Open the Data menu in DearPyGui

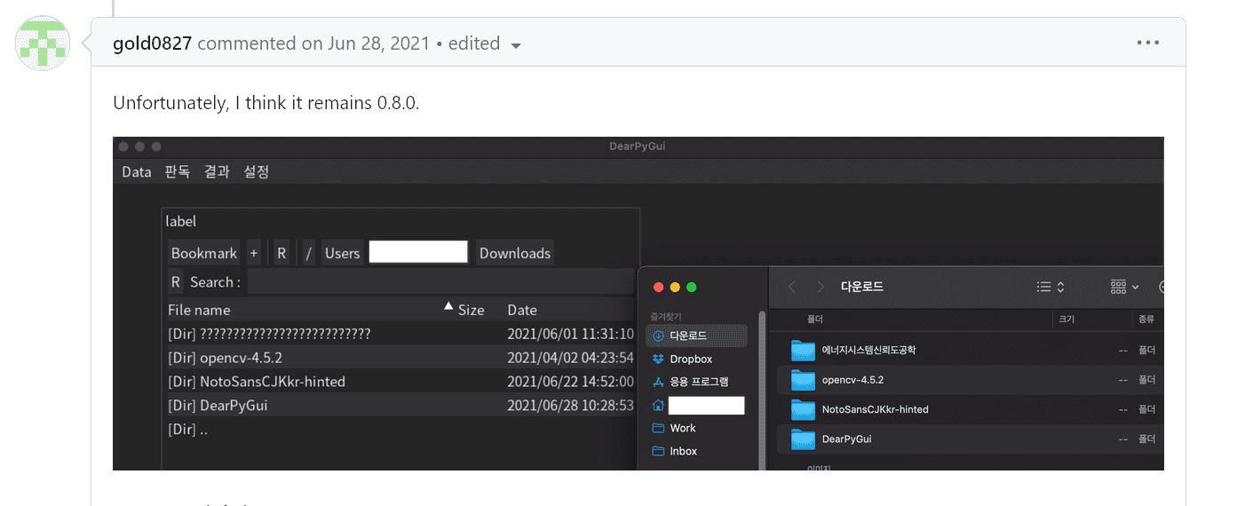coord(137,172)
